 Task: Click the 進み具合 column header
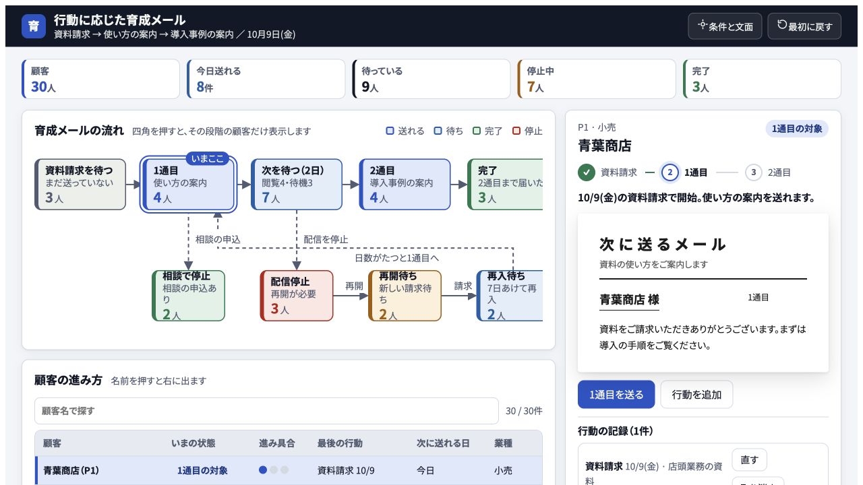pyautogui.click(x=277, y=443)
